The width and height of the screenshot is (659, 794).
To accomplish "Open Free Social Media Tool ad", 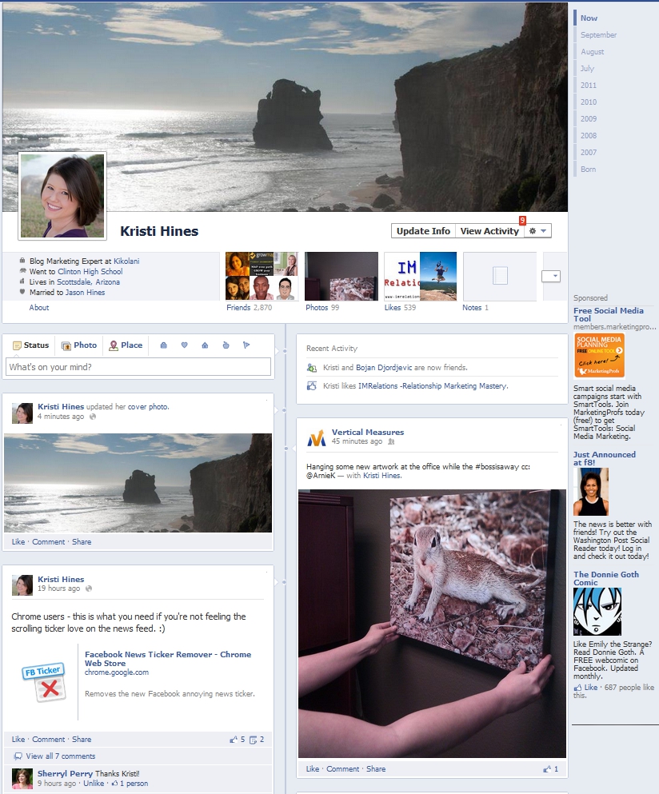I will tap(609, 314).
